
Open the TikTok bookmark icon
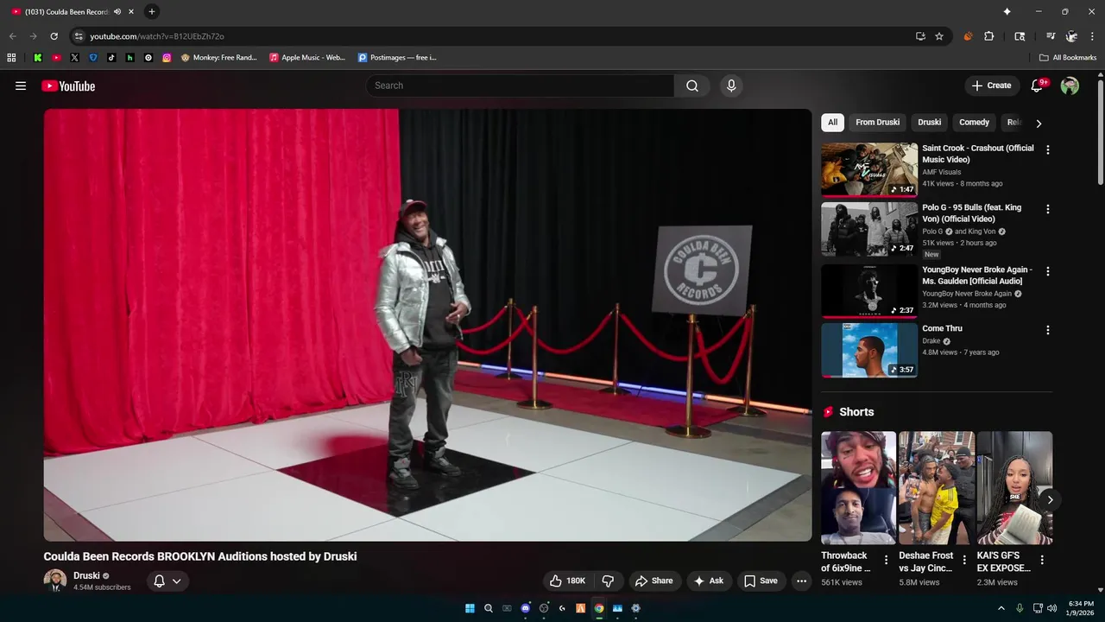tap(111, 58)
